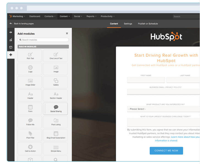The height and width of the screenshot is (164, 200).
Task: Open the product interest Please Select dropdown
Action: pyautogui.click(x=163, y=109)
